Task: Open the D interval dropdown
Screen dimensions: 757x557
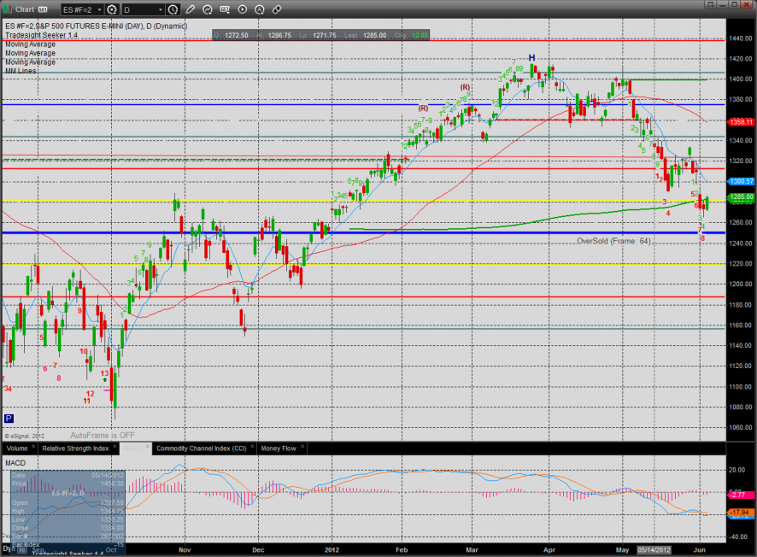Action: [x=144, y=9]
